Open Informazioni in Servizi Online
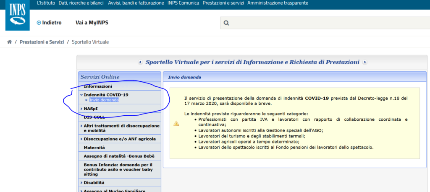This screenshot has height=192, width=430. coord(98,86)
